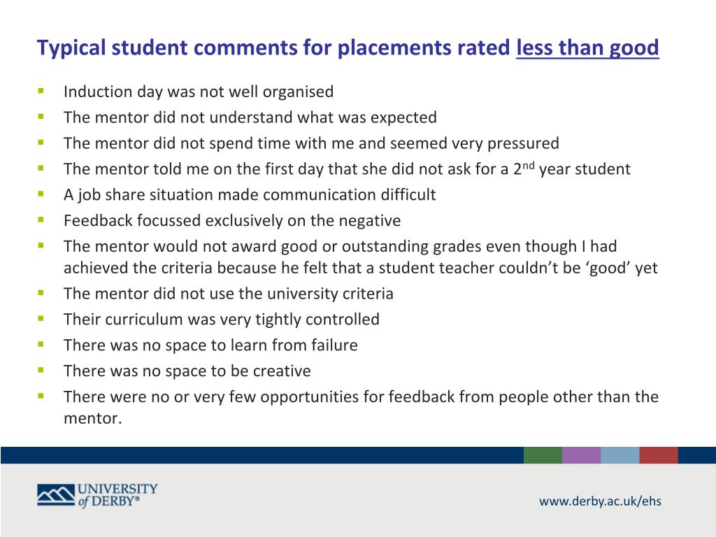
Task: Click 'The mentor did not understand what was expected'
Action: pyautogui.click(x=250, y=117)
